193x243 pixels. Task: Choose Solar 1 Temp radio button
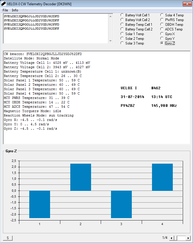click(x=122, y=34)
